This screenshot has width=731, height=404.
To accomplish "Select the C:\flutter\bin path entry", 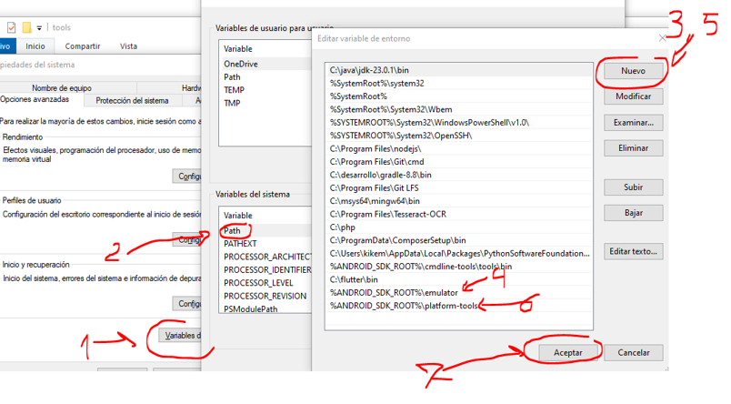I will [354, 279].
